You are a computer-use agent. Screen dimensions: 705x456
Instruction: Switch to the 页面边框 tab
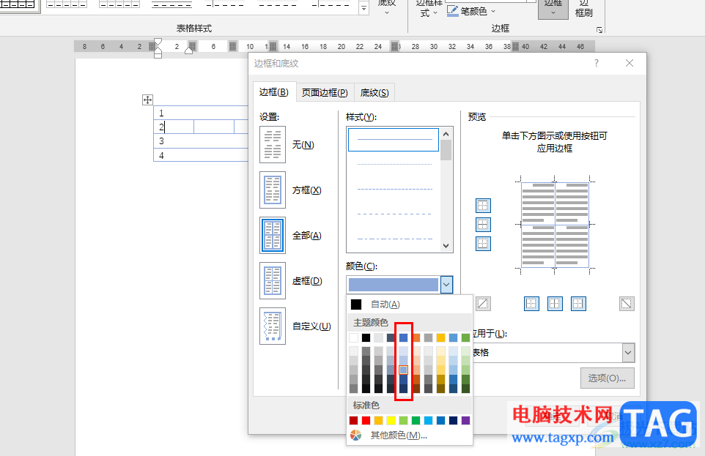(x=325, y=93)
